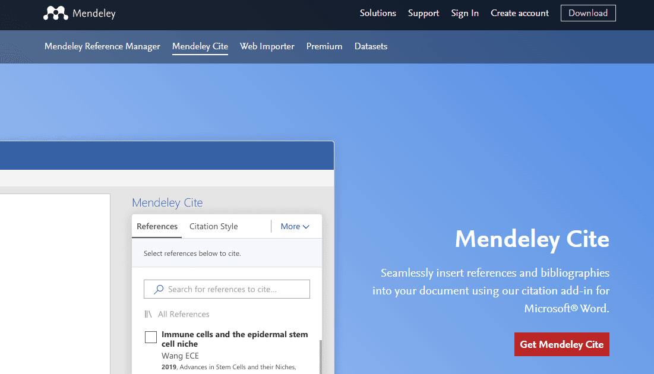Open the Solutions menu
Image resolution: width=654 pixels, height=374 pixels.
[378, 13]
